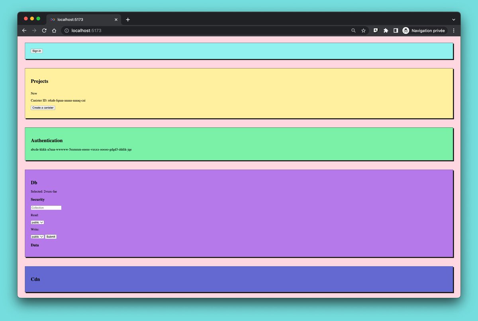Toggle the browser side panel icon
478x321 pixels.
pos(396,30)
